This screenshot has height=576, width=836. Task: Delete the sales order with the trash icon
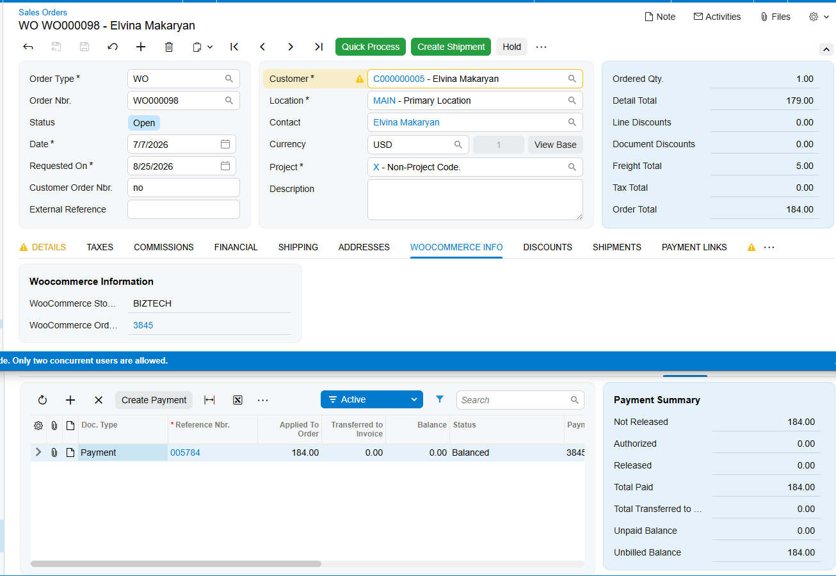point(169,47)
